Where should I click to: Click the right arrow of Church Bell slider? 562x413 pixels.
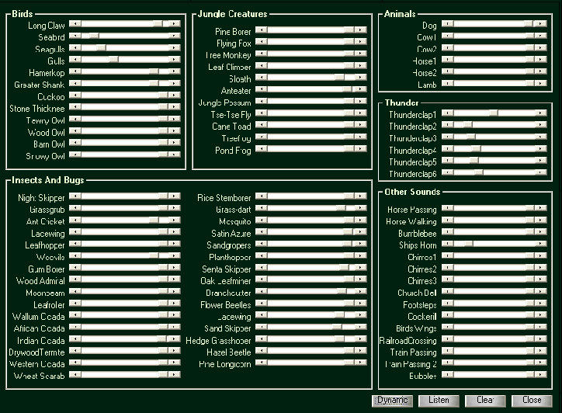pyautogui.click(x=540, y=291)
